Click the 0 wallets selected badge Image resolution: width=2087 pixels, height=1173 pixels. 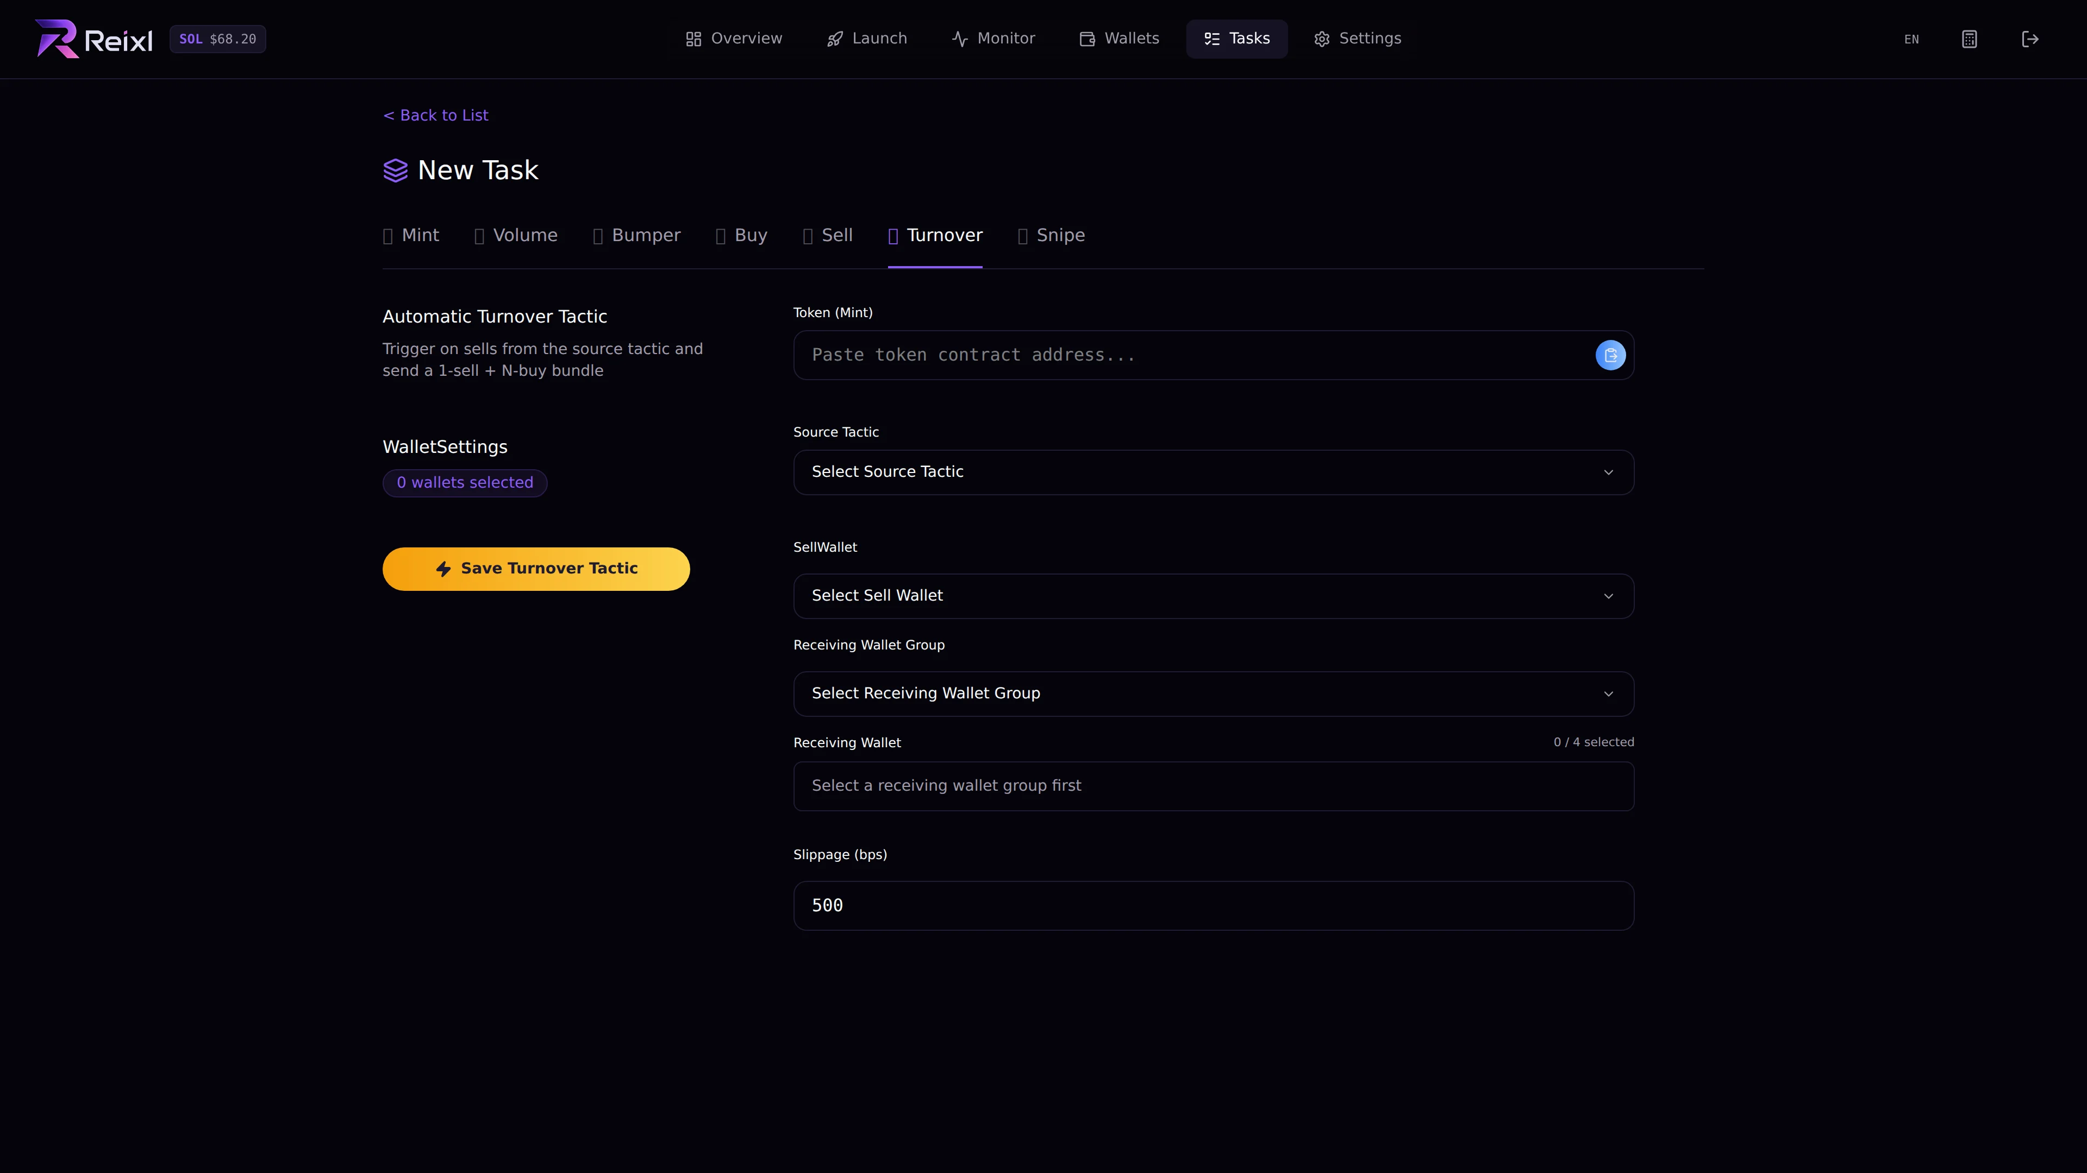[x=465, y=483]
